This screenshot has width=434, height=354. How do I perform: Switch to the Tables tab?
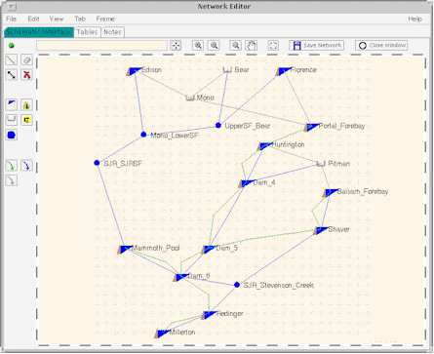point(87,32)
